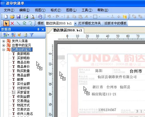The image size is (145, 117).
Task: Collapse the 已卖出的宝贝 tree node
Action: tap(4, 50)
